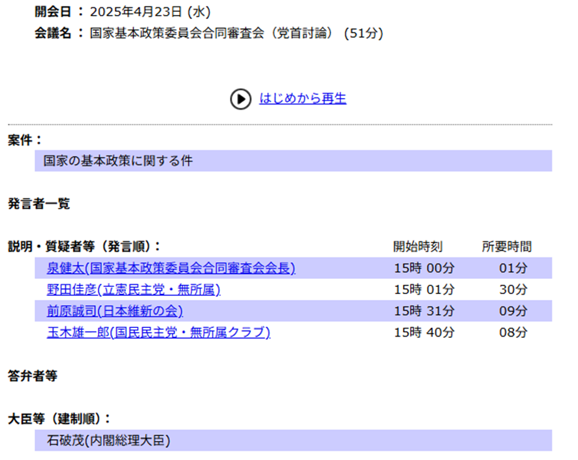
Task: Select the date text 2025年4月23日 (水)
Action: (x=150, y=12)
